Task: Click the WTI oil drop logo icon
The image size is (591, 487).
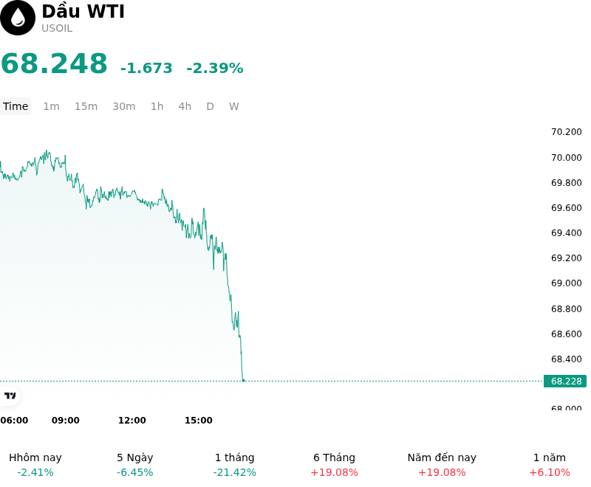Action: (x=17, y=18)
